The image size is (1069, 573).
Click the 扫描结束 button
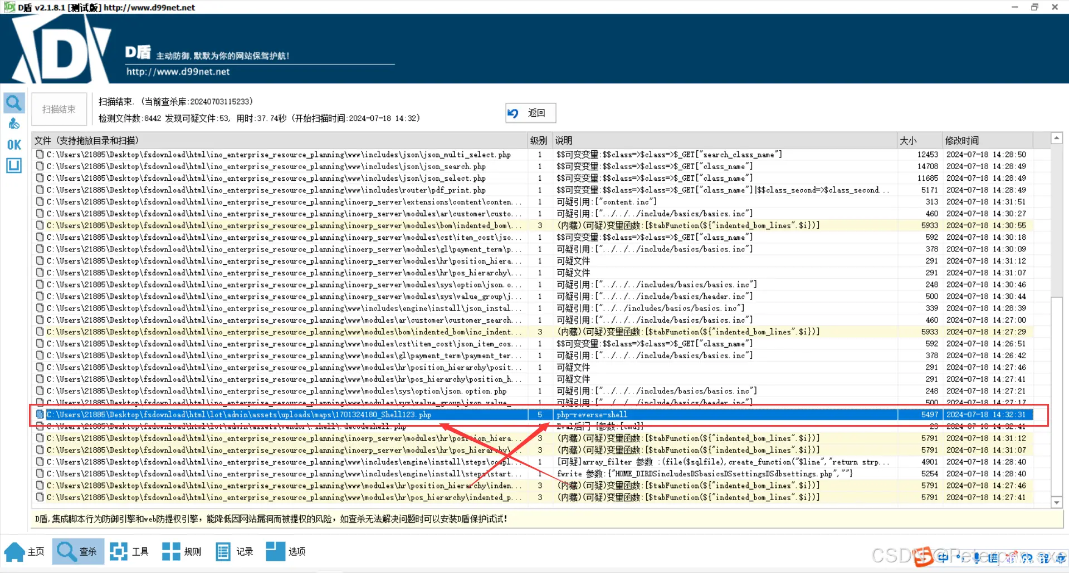pyautogui.click(x=59, y=109)
